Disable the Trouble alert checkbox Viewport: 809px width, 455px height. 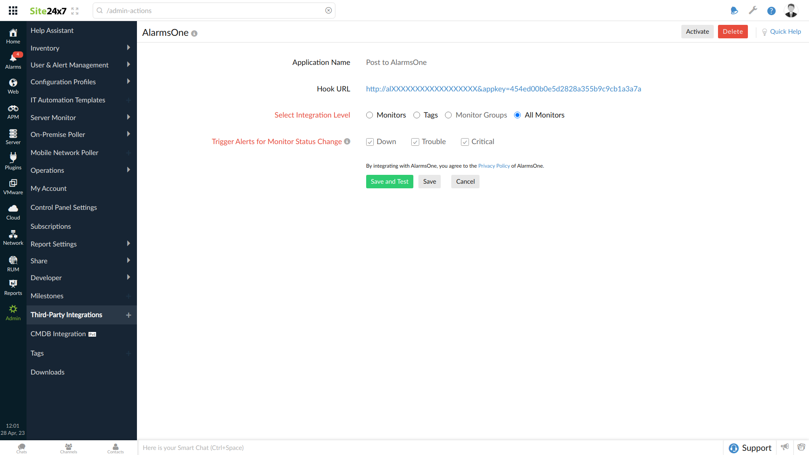click(x=415, y=142)
